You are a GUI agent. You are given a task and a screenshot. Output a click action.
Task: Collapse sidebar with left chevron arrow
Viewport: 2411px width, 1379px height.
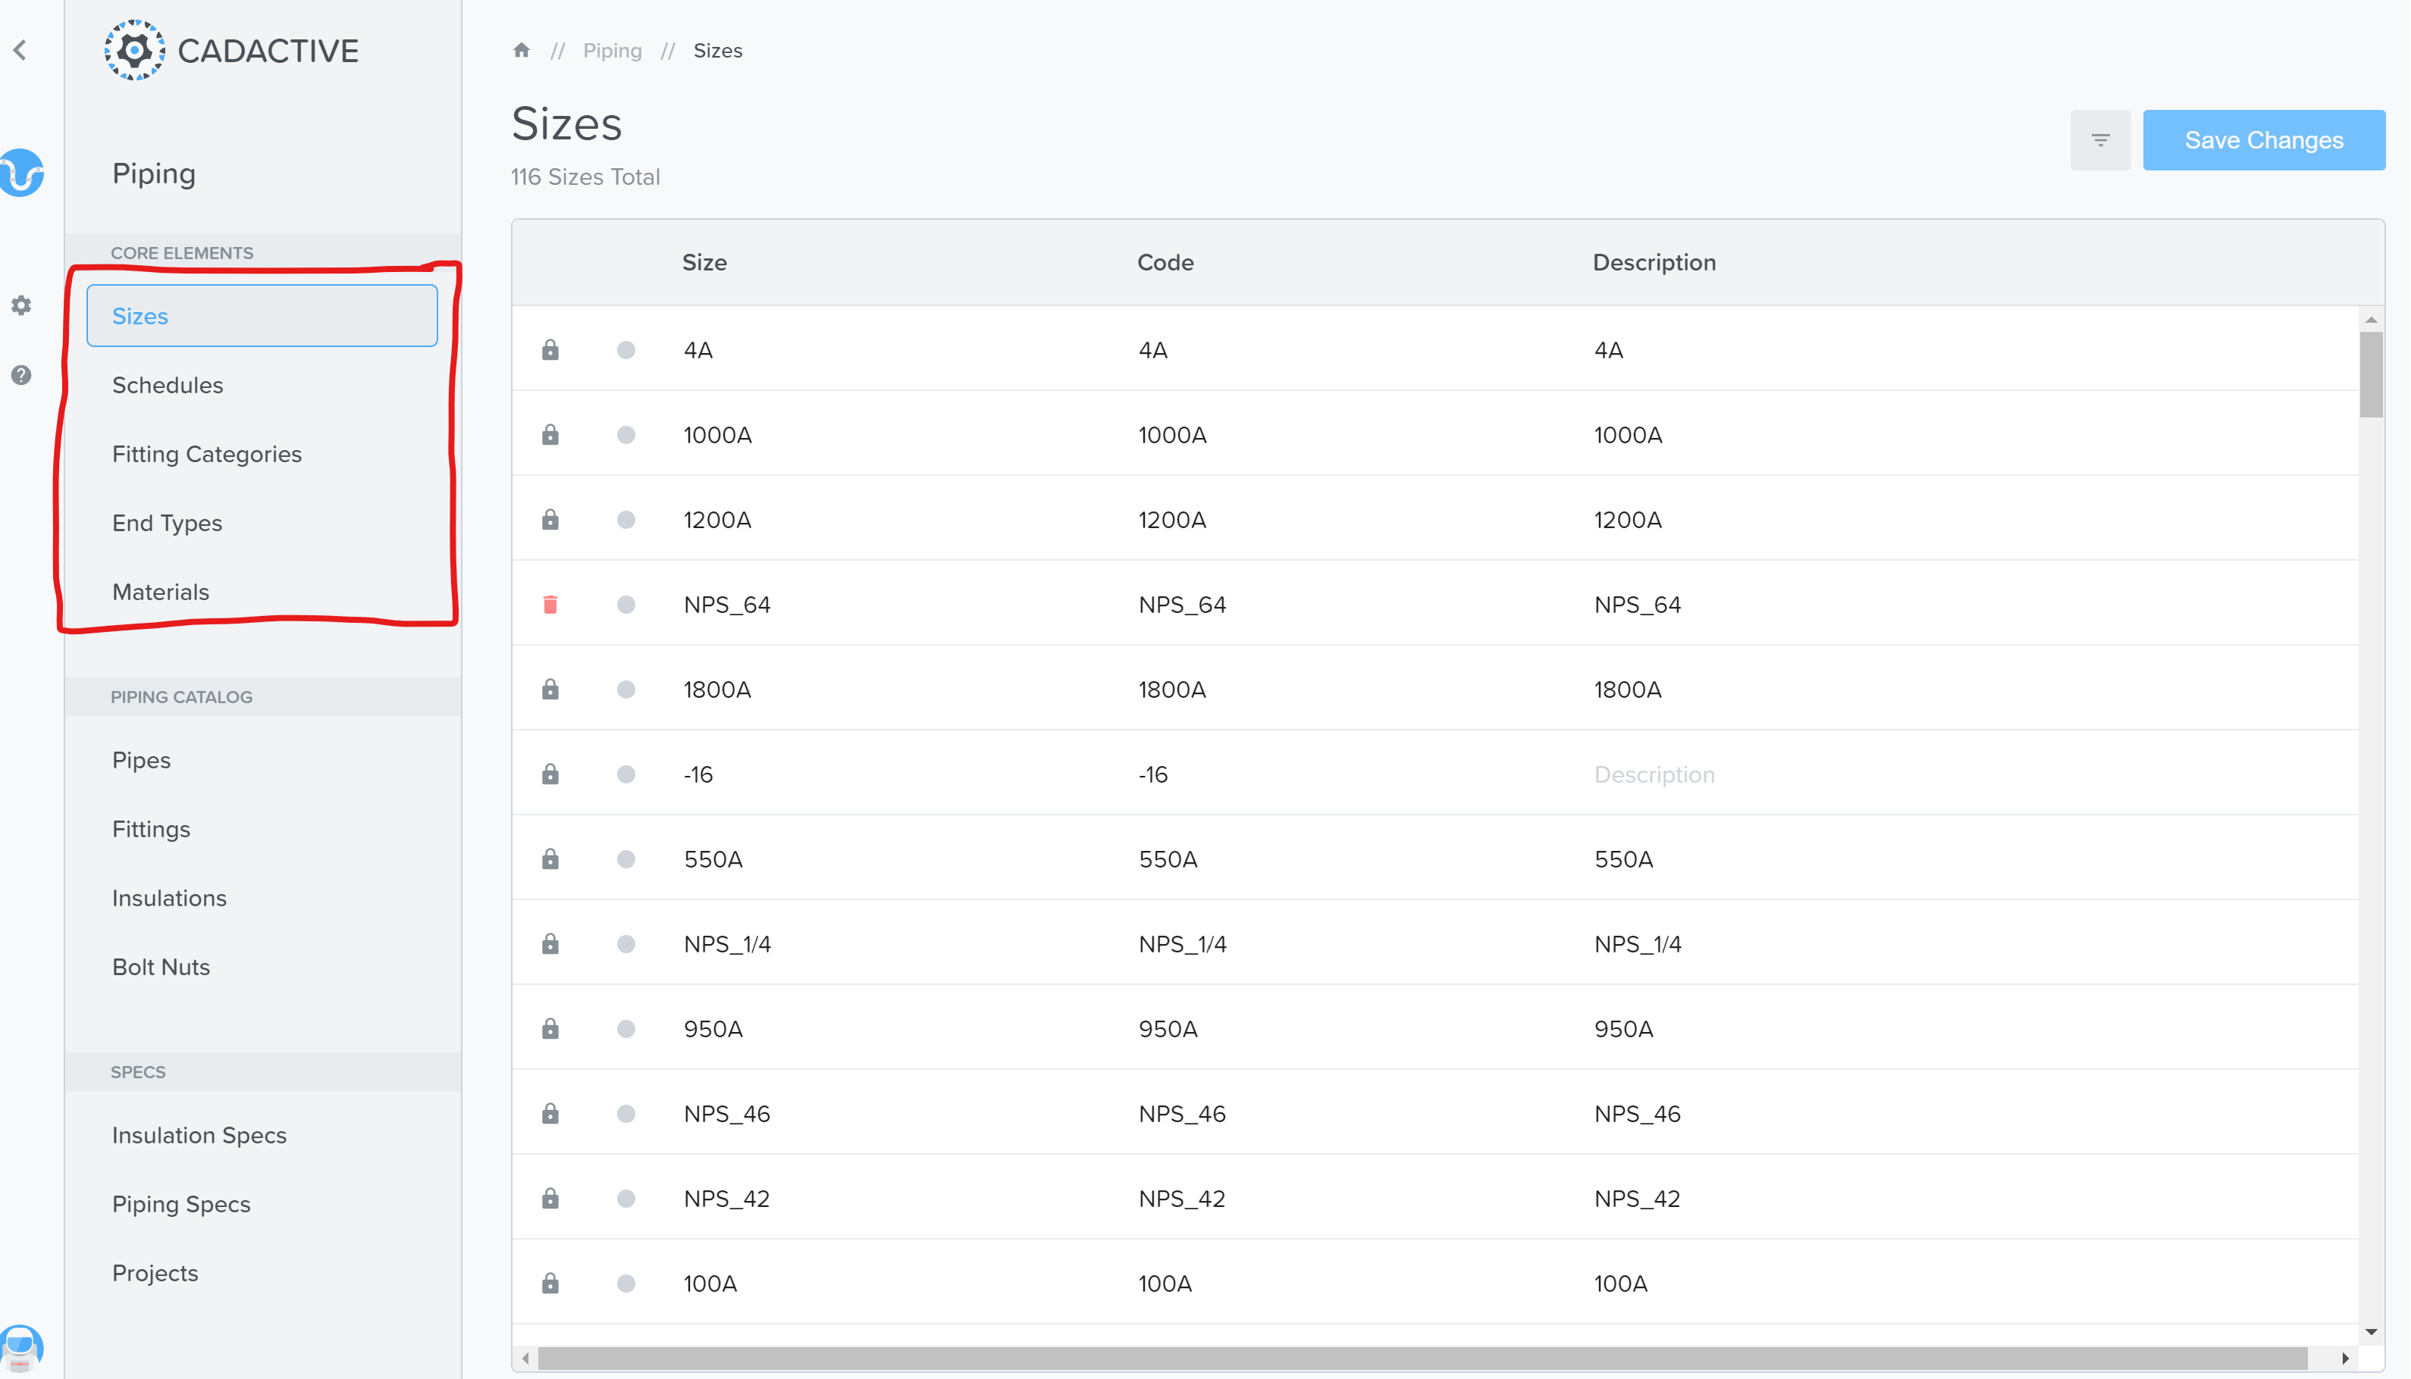pos(20,50)
